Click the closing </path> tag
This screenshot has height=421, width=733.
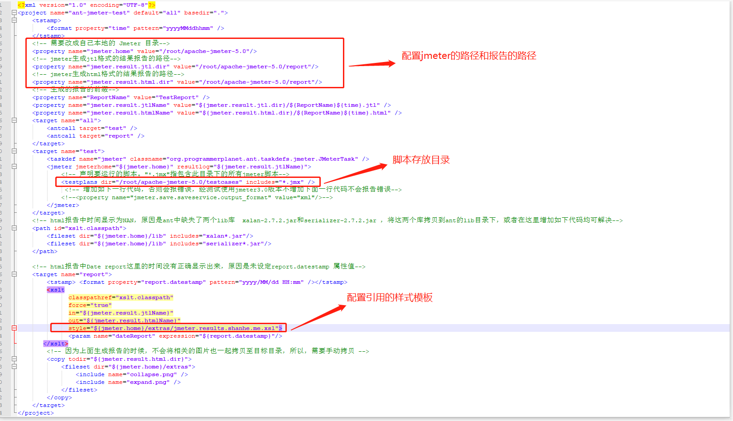pyautogui.click(x=45, y=251)
